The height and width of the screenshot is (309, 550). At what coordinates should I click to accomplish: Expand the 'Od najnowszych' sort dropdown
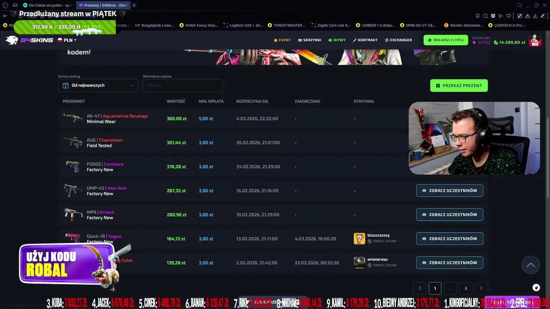coord(98,85)
